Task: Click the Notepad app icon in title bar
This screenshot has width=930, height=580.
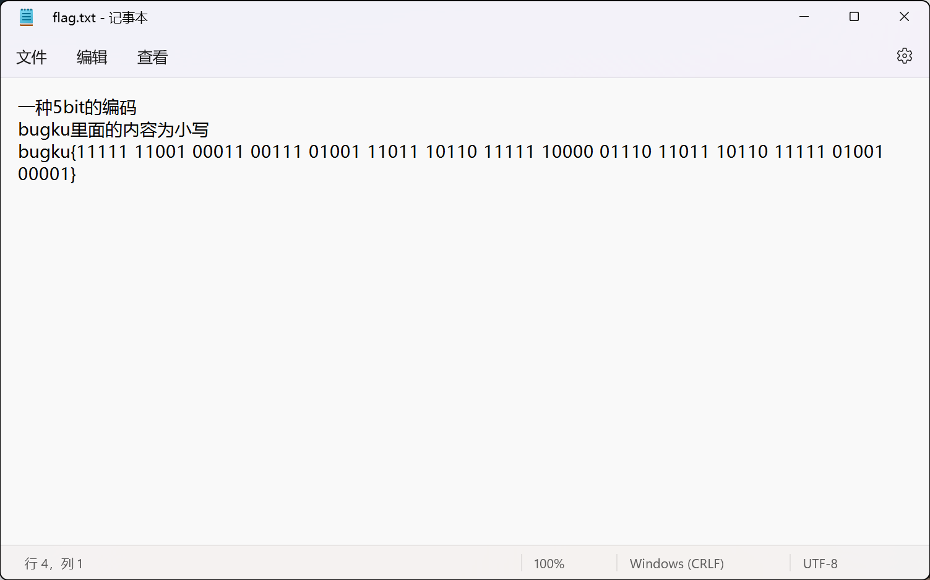Action: tap(26, 17)
